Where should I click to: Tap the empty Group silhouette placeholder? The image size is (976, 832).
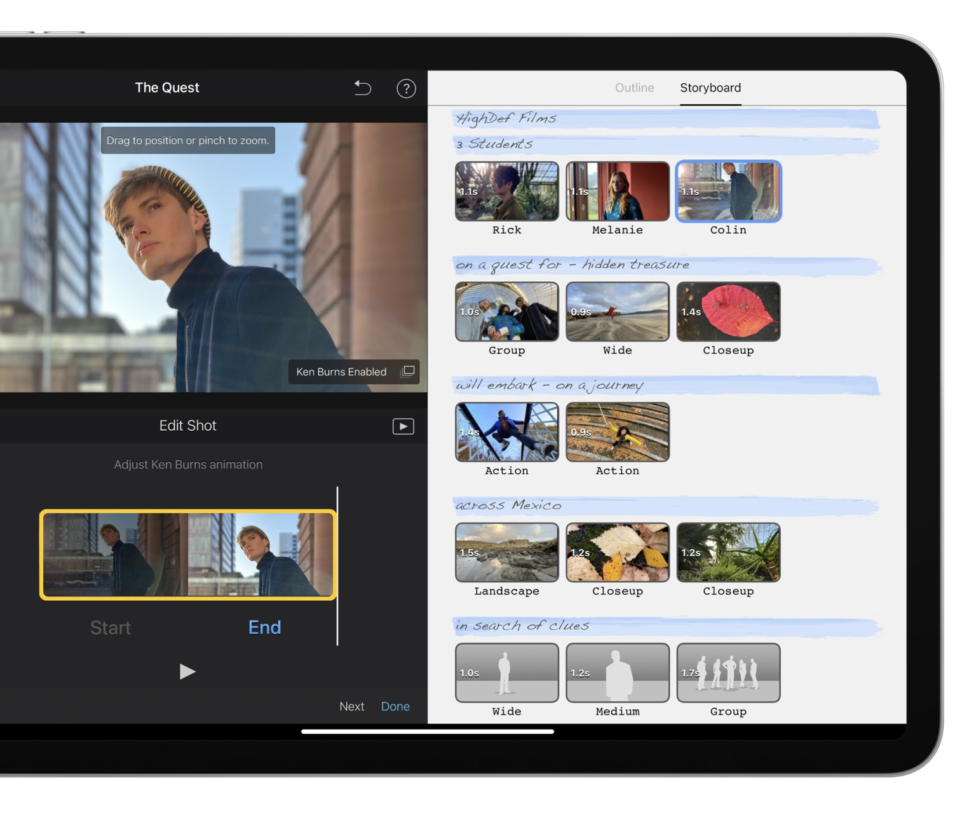[728, 673]
